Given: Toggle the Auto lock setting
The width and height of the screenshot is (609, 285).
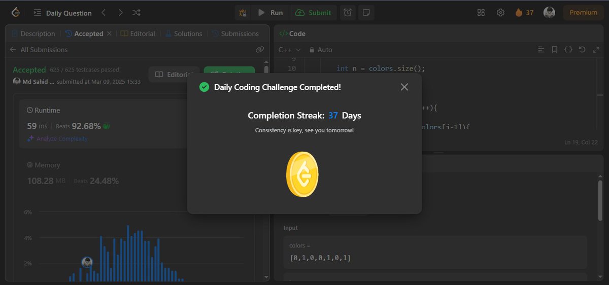Looking at the screenshot, I should point(321,50).
